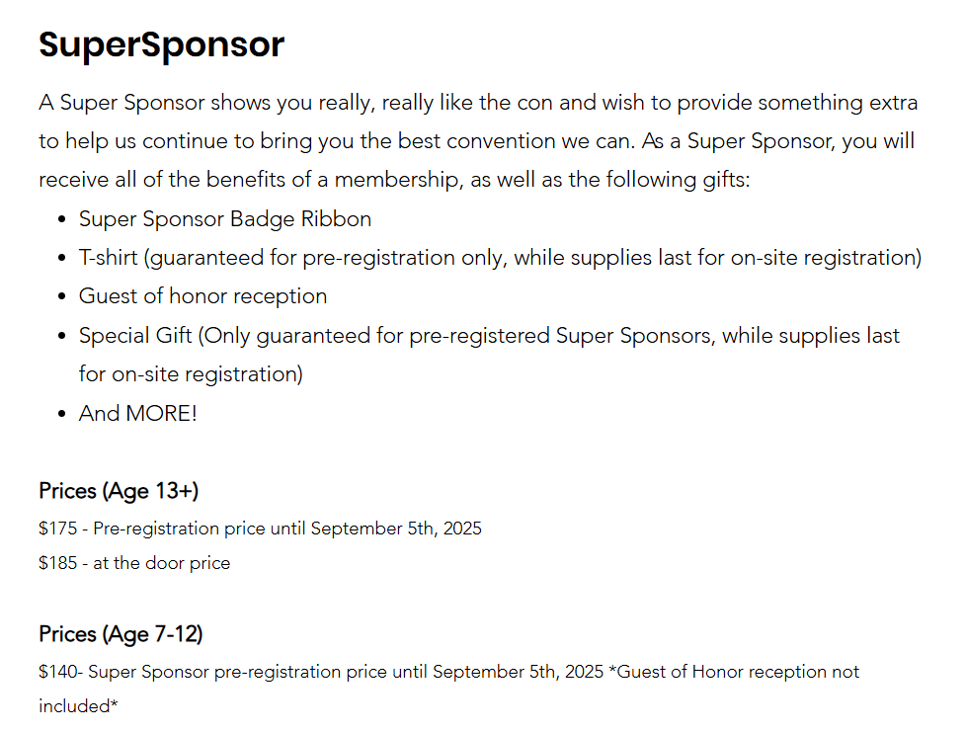The image size is (966, 733).
Task: Click the 'Prices (Age 13+)' subheading
Action: click(119, 491)
